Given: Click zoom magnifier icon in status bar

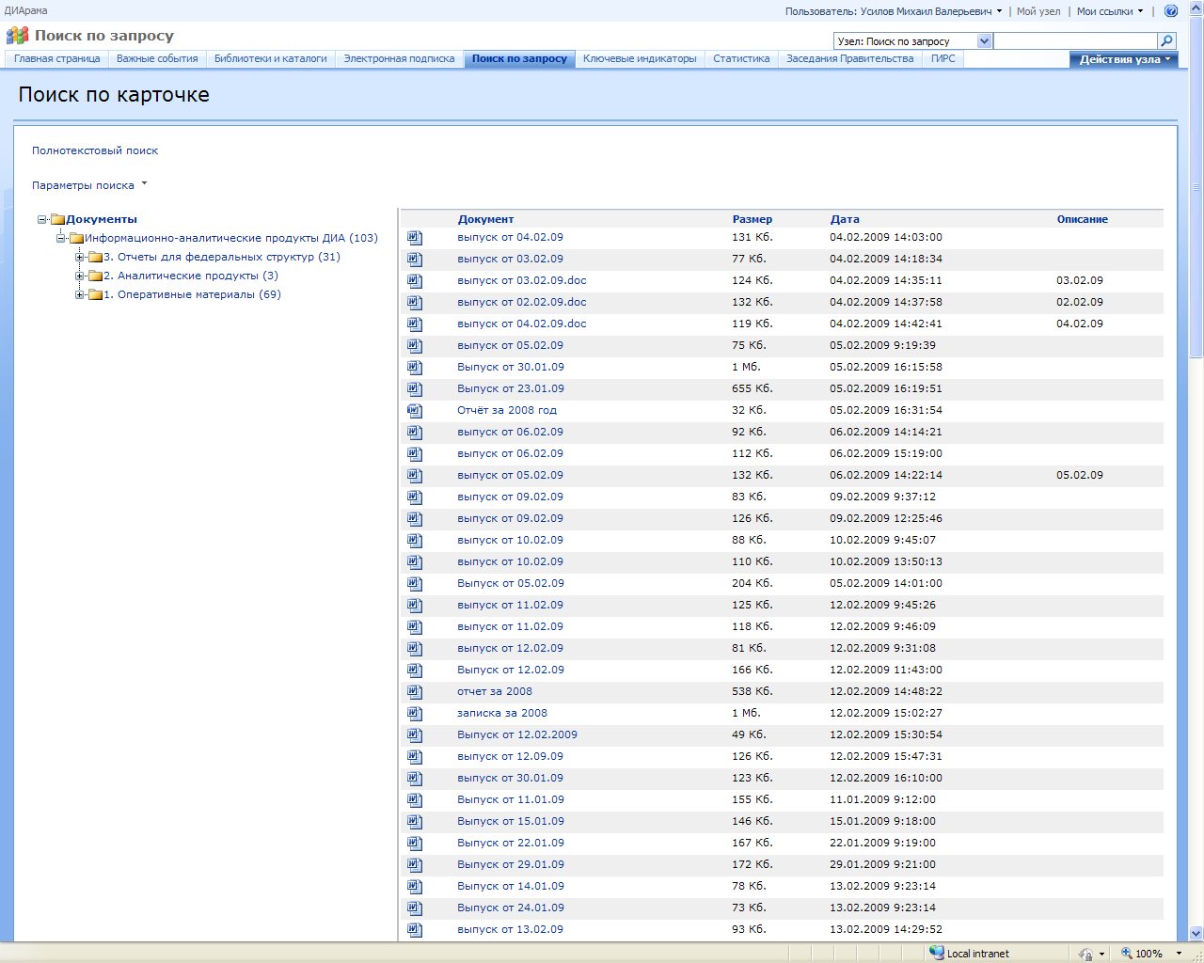Looking at the screenshot, I should [x=1126, y=953].
